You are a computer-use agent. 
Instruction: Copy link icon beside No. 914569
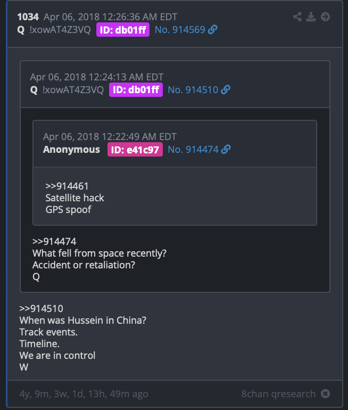click(x=213, y=29)
